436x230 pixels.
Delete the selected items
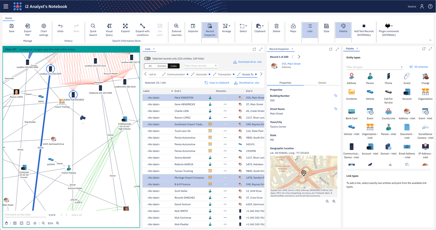click(276, 28)
